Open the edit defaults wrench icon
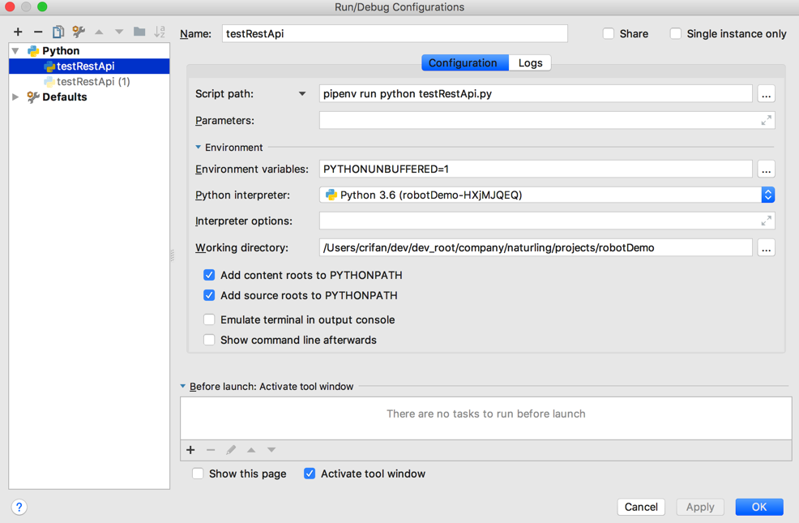 tap(79, 32)
